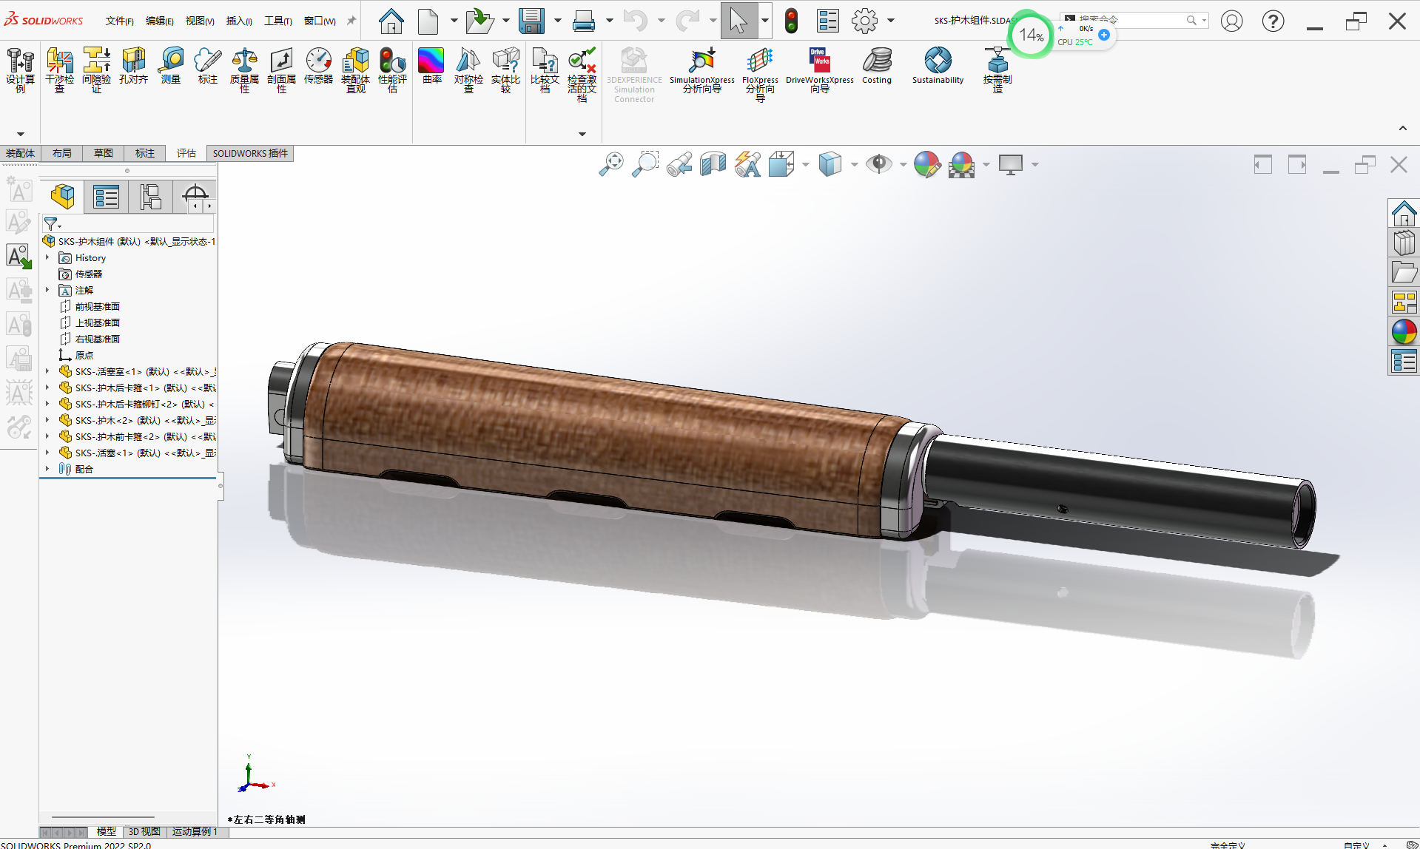The width and height of the screenshot is (1420, 849).
Task: Open the user login account icon
Action: pos(1231,21)
